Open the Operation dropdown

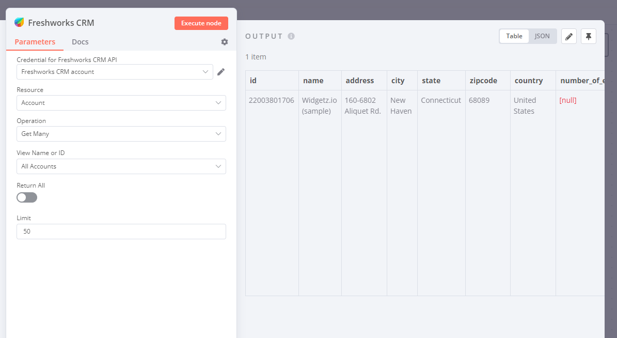(121, 134)
